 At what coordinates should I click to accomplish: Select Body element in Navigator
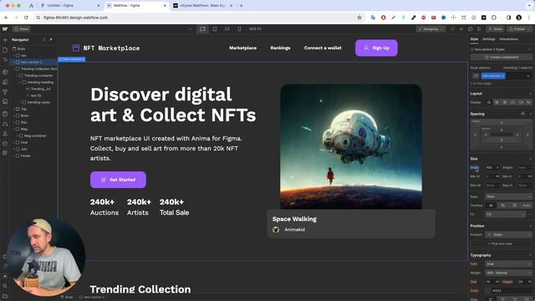pyautogui.click(x=21, y=48)
